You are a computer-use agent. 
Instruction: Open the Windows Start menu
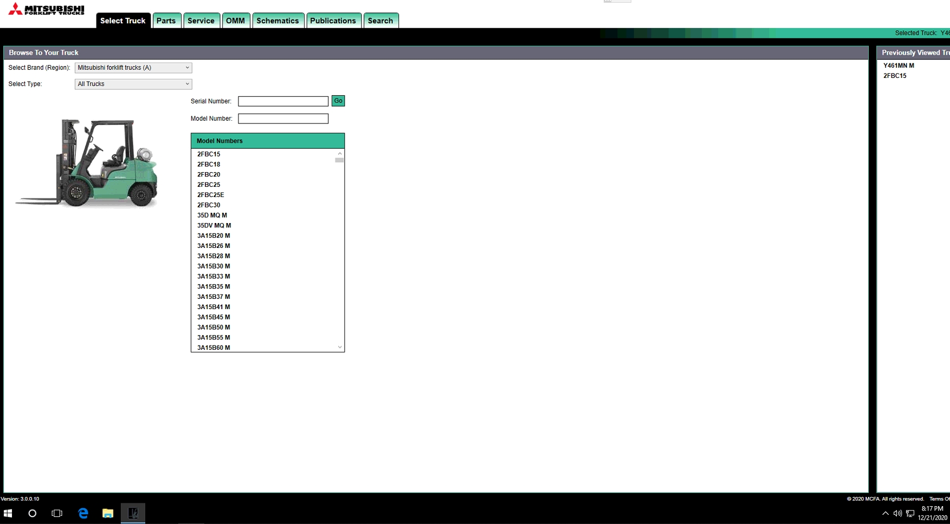click(8, 513)
